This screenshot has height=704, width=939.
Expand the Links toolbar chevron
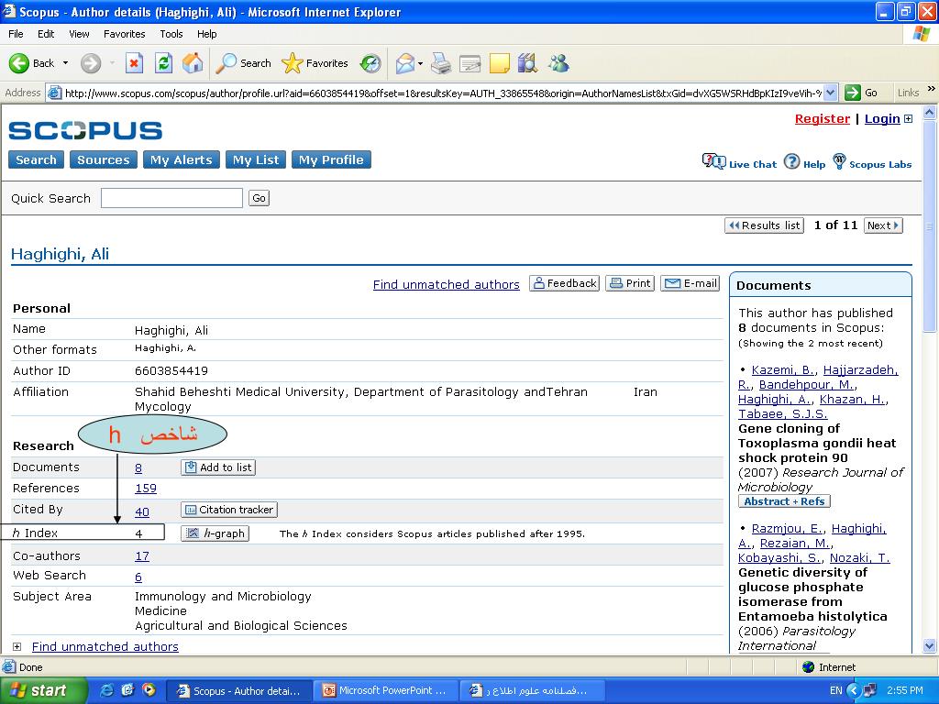pyautogui.click(x=932, y=89)
